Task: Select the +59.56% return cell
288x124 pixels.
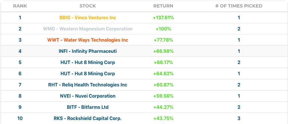Action: pos(163,96)
